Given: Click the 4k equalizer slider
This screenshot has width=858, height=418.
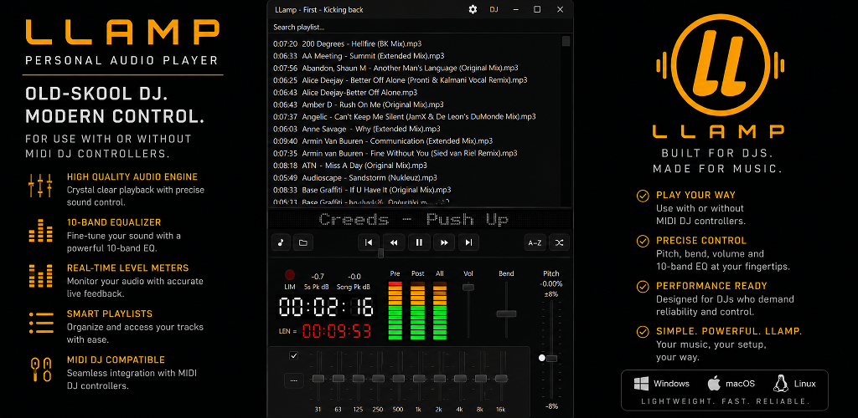Looking at the screenshot, I should (x=460, y=378).
